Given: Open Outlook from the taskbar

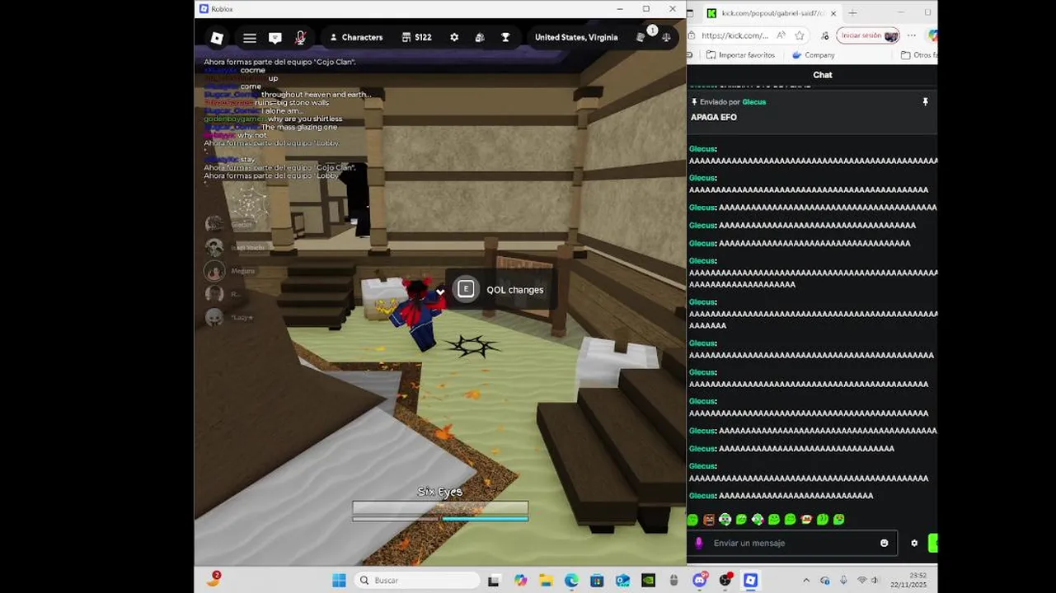Looking at the screenshot, I should click(622, 581).
